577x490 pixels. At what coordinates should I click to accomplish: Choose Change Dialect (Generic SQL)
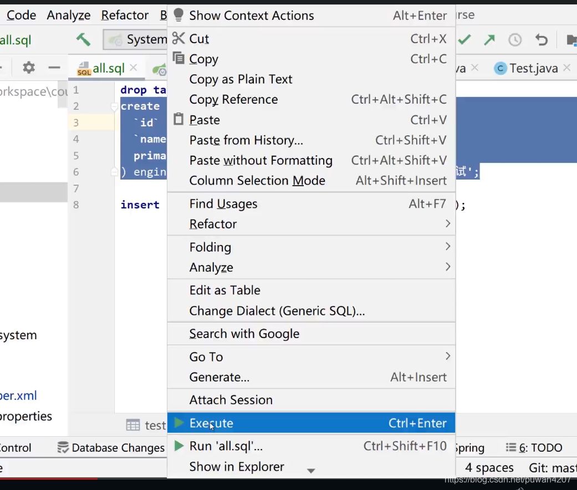click(x=311, y=311)
